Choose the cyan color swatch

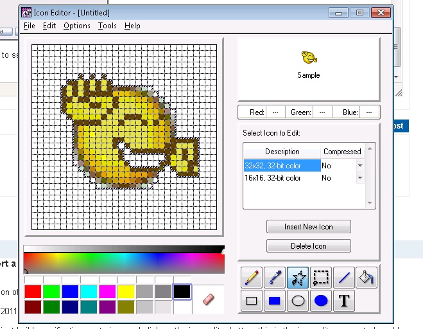pos(89,292)
